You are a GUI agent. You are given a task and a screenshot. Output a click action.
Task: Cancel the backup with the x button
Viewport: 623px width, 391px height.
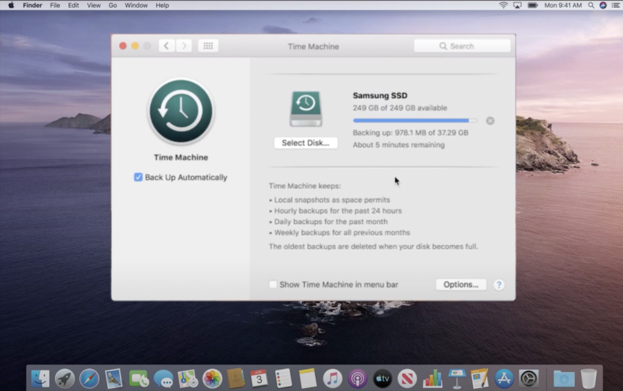490,120
